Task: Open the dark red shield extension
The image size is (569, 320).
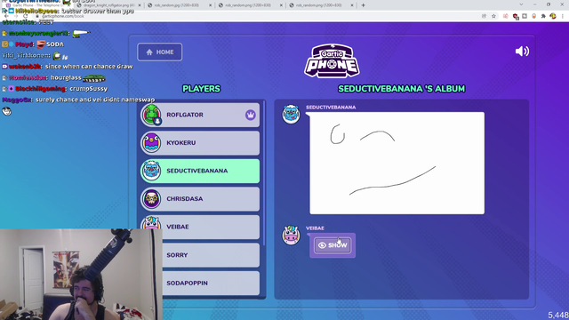Action: (516, 16)
